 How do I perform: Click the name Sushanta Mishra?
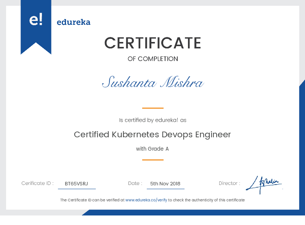pos(153,82)
